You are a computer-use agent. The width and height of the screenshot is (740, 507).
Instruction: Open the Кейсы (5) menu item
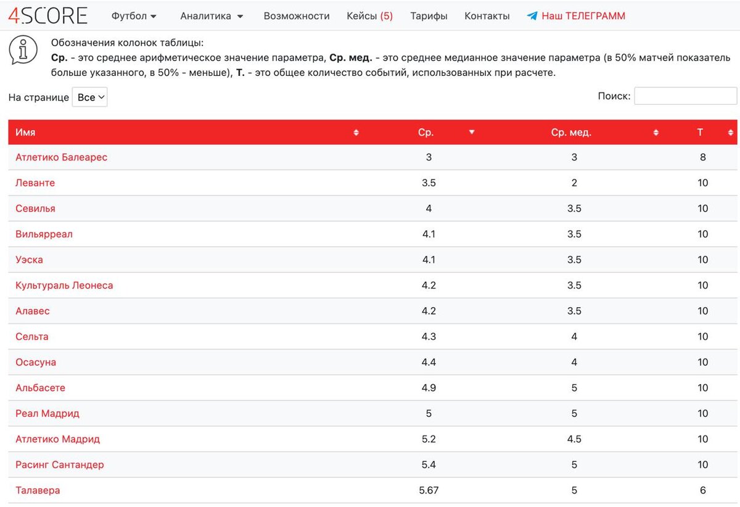click(x=370, y=16)
